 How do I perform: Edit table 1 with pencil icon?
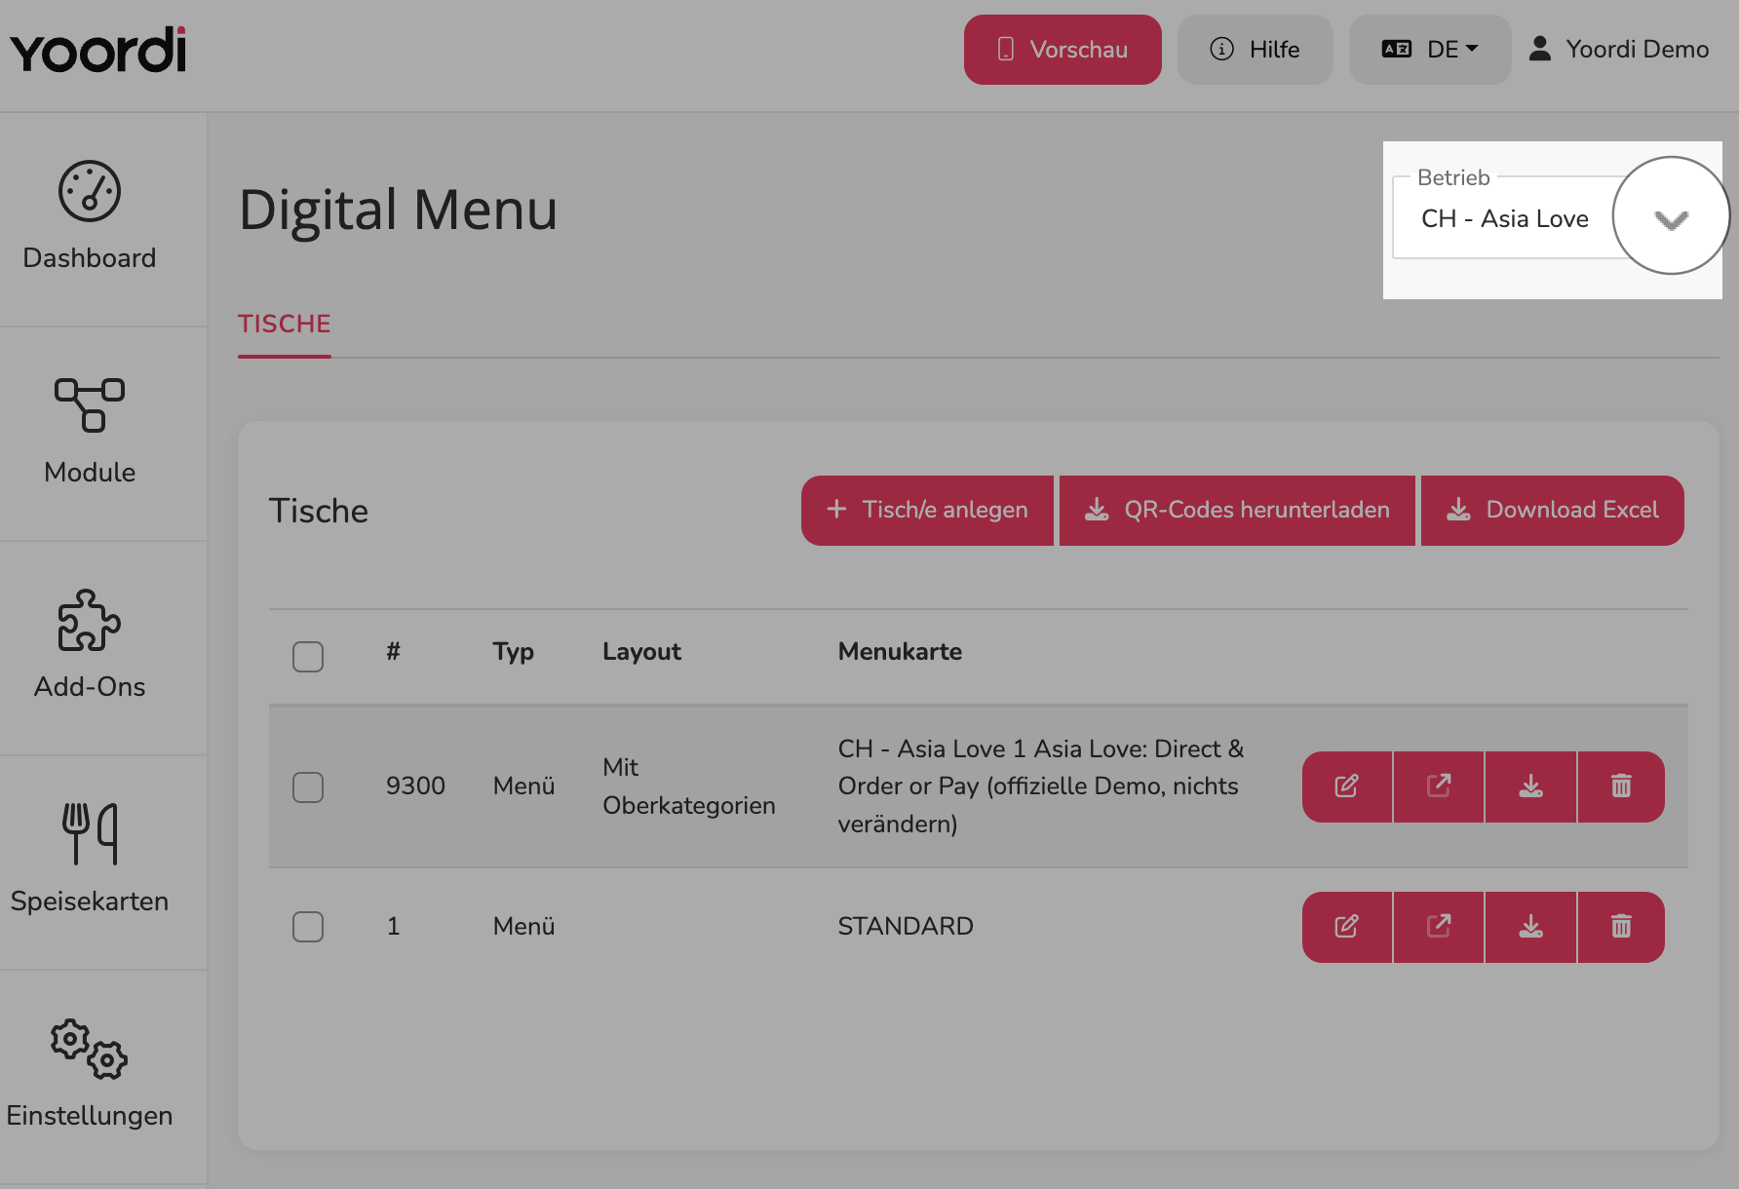pyautogui.click(x=1347, y=927)
